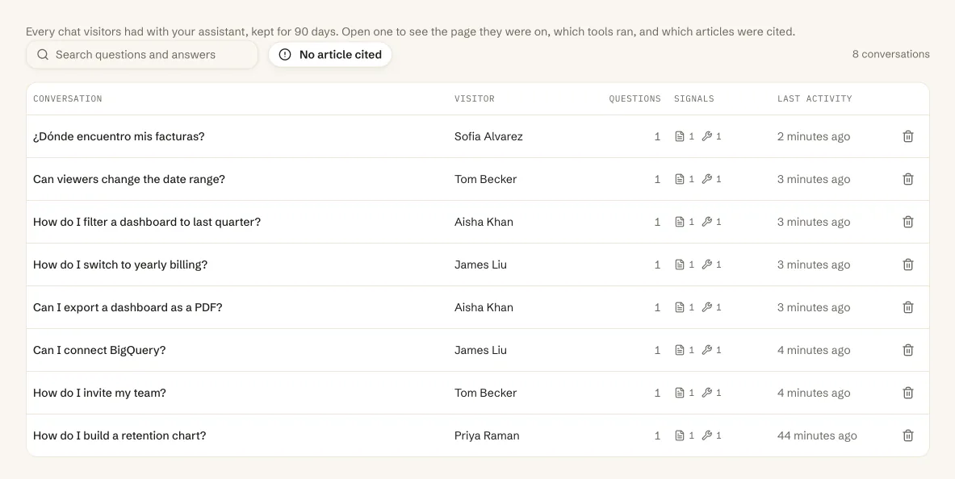955x479 pixels.
Task: Click visitor name Sofia Alvarez
Action: pyautogui.click(x=488, y=136)
